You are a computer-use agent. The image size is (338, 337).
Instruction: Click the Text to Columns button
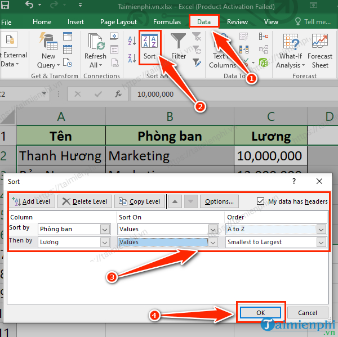pyautogui.click(x=223, y=51)
